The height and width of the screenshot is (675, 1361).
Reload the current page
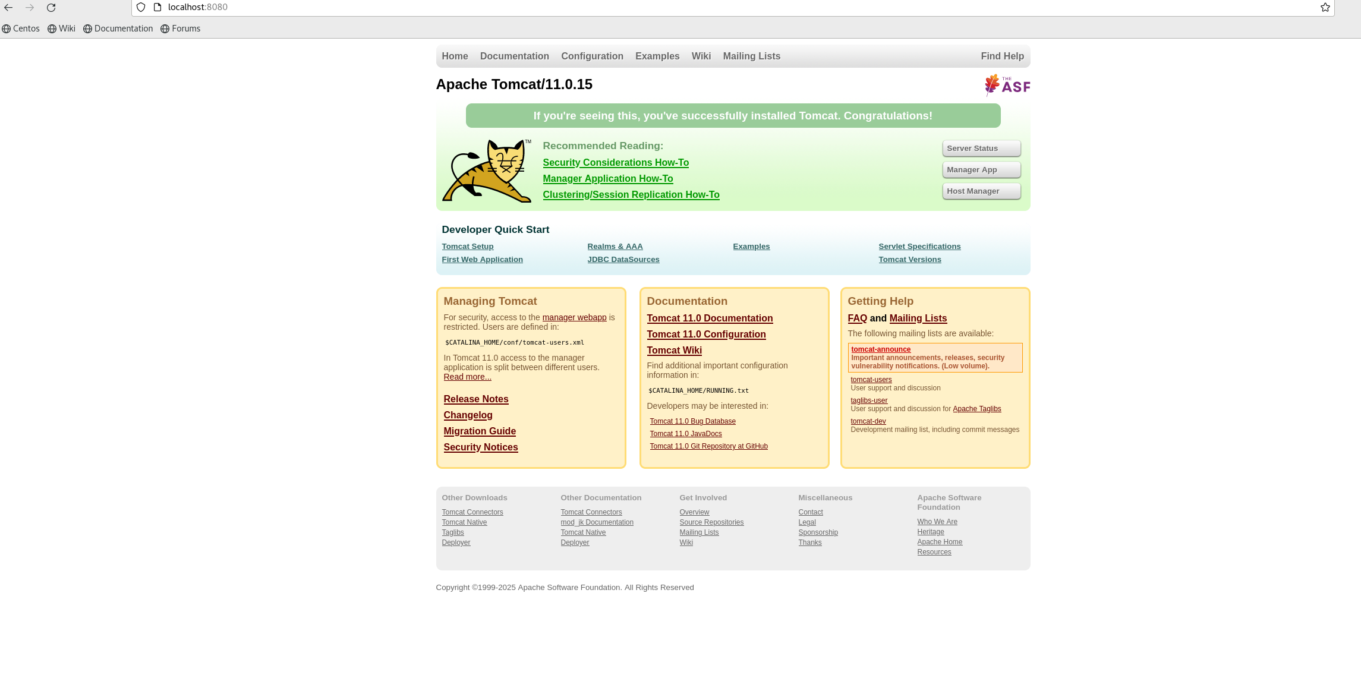51,7
